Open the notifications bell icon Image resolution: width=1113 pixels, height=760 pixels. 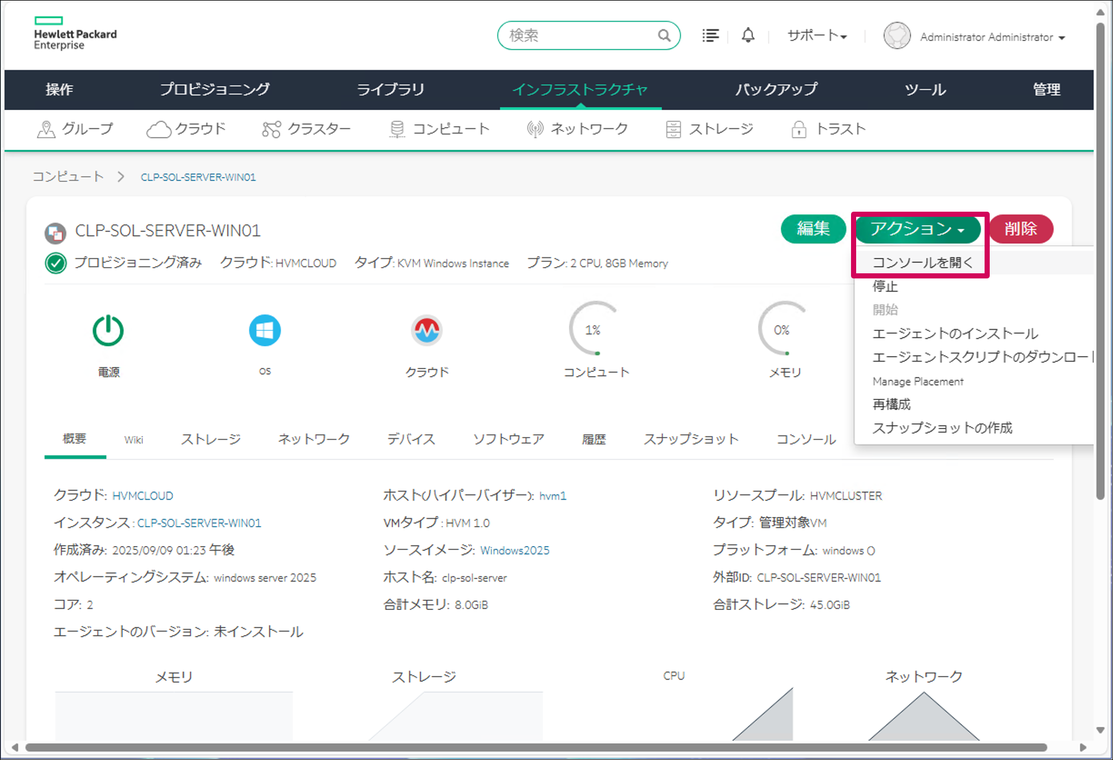(748, 35)
